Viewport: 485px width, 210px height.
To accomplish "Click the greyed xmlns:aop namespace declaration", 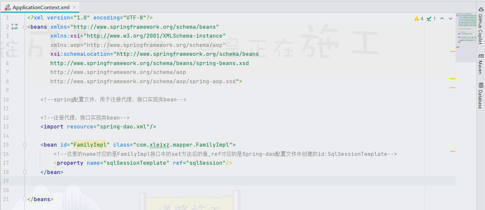I will tap(138, 45).
